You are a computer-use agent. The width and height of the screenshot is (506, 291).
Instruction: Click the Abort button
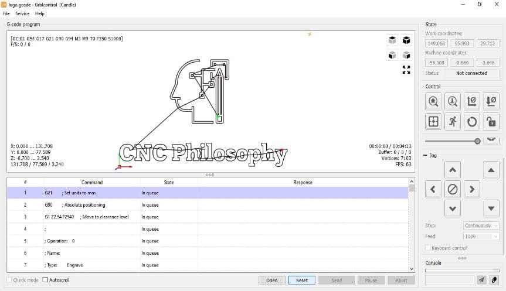401,280
